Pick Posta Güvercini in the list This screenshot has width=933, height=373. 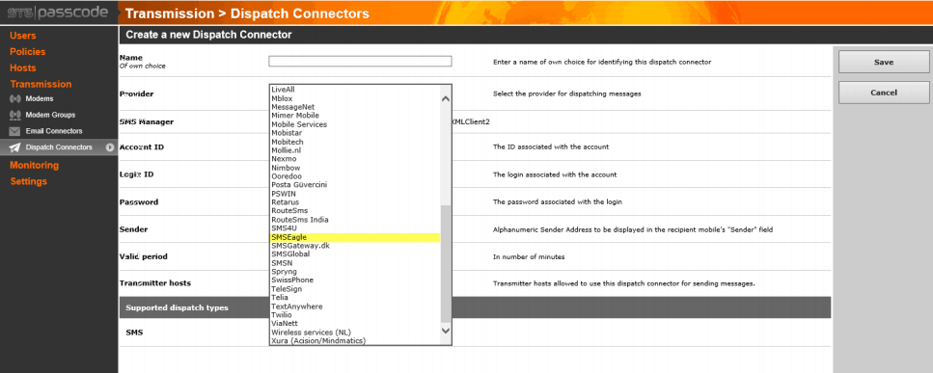[x=299, y=185]
